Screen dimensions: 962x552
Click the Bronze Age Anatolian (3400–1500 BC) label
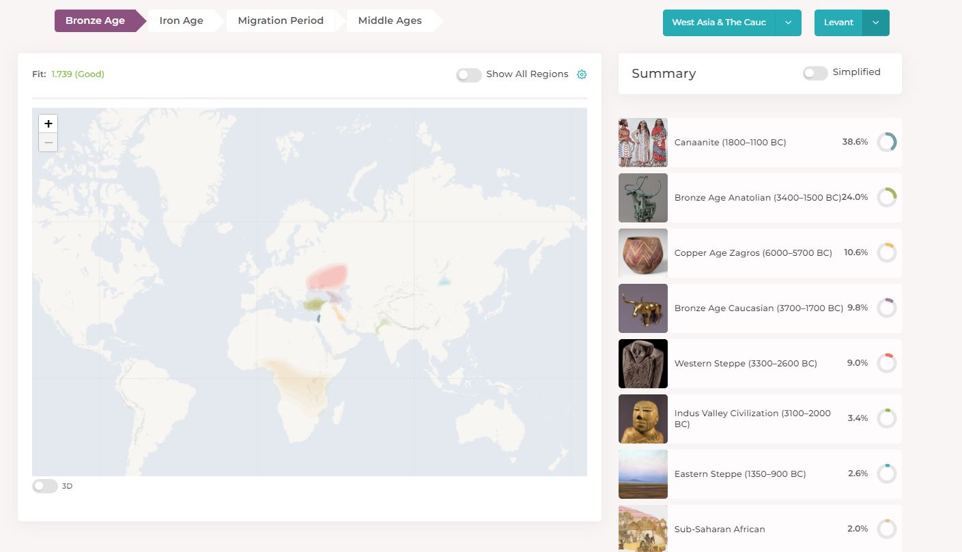coord(758,198)
